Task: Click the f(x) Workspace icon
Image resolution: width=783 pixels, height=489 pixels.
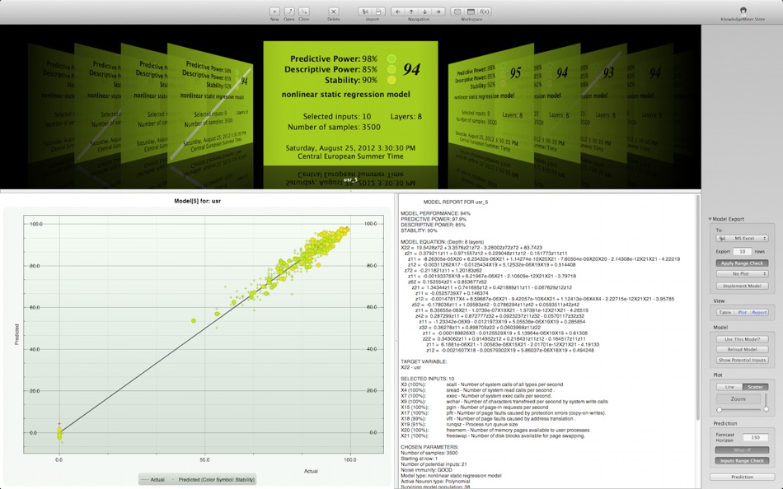Action: pos(485,11)
